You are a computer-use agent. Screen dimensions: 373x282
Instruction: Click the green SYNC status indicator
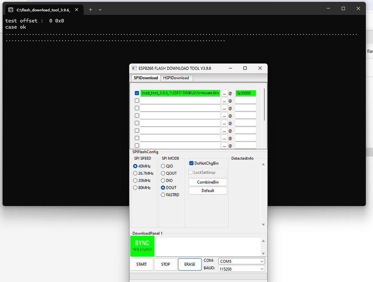click(142, 246)
